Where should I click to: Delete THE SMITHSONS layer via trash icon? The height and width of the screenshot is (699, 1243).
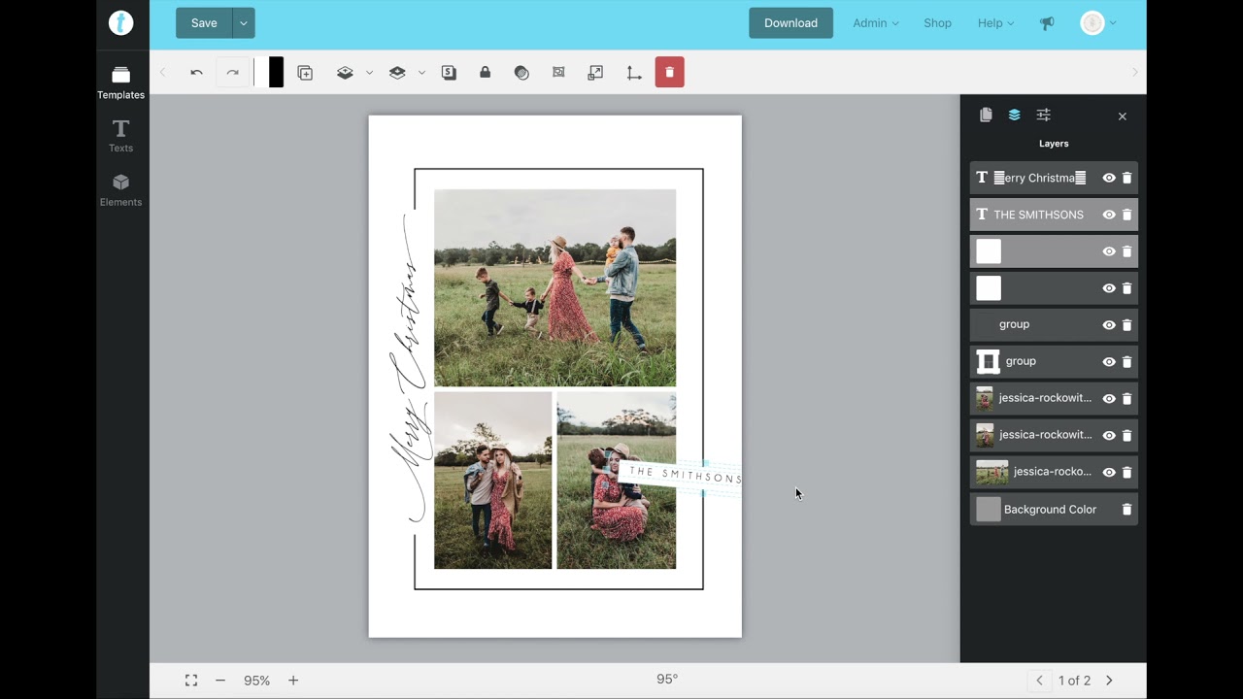coord(1127,215)
